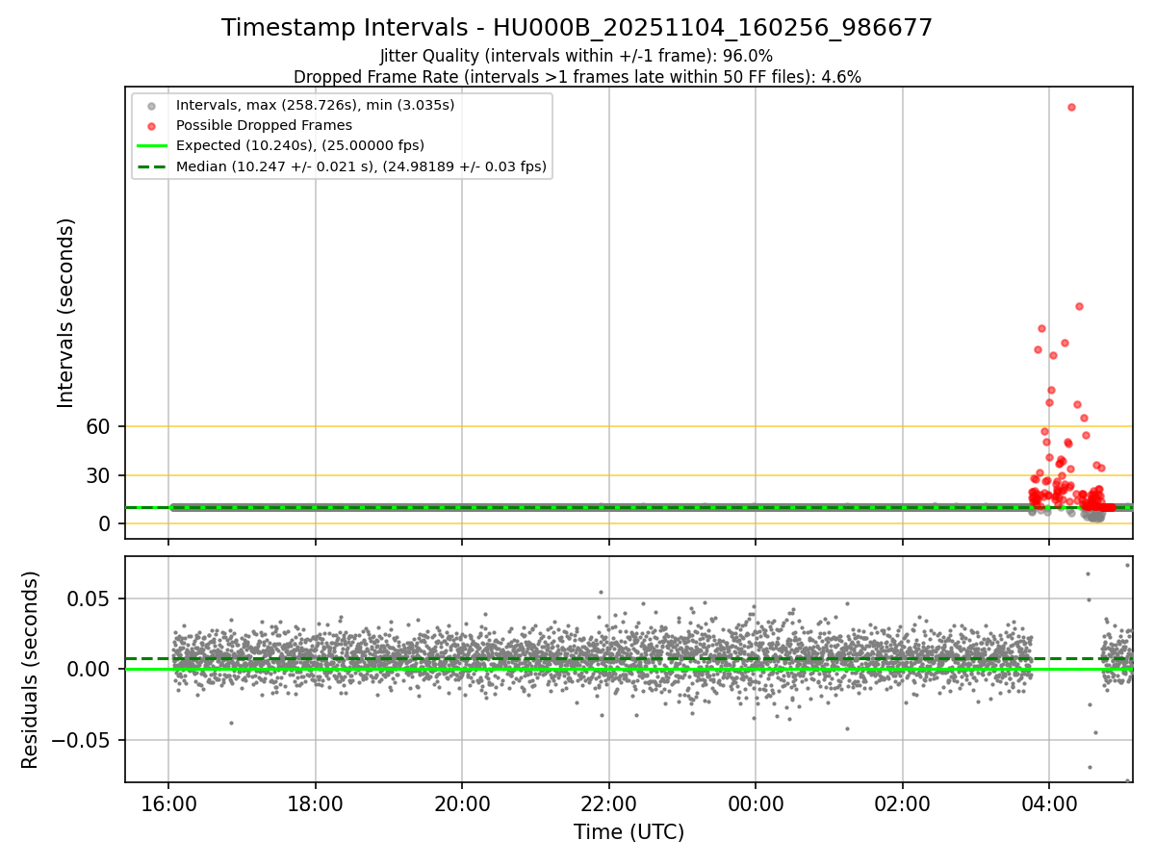This screenshot has width=1155, height=866.
Task: Click the solid green Expected line sample in legend
Action: 151,146
